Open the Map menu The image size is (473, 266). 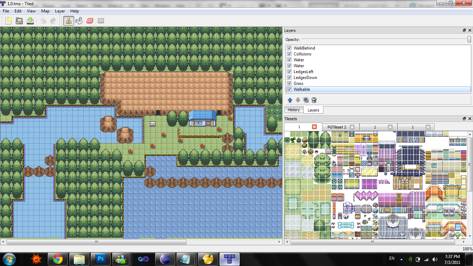pos(45,11)
